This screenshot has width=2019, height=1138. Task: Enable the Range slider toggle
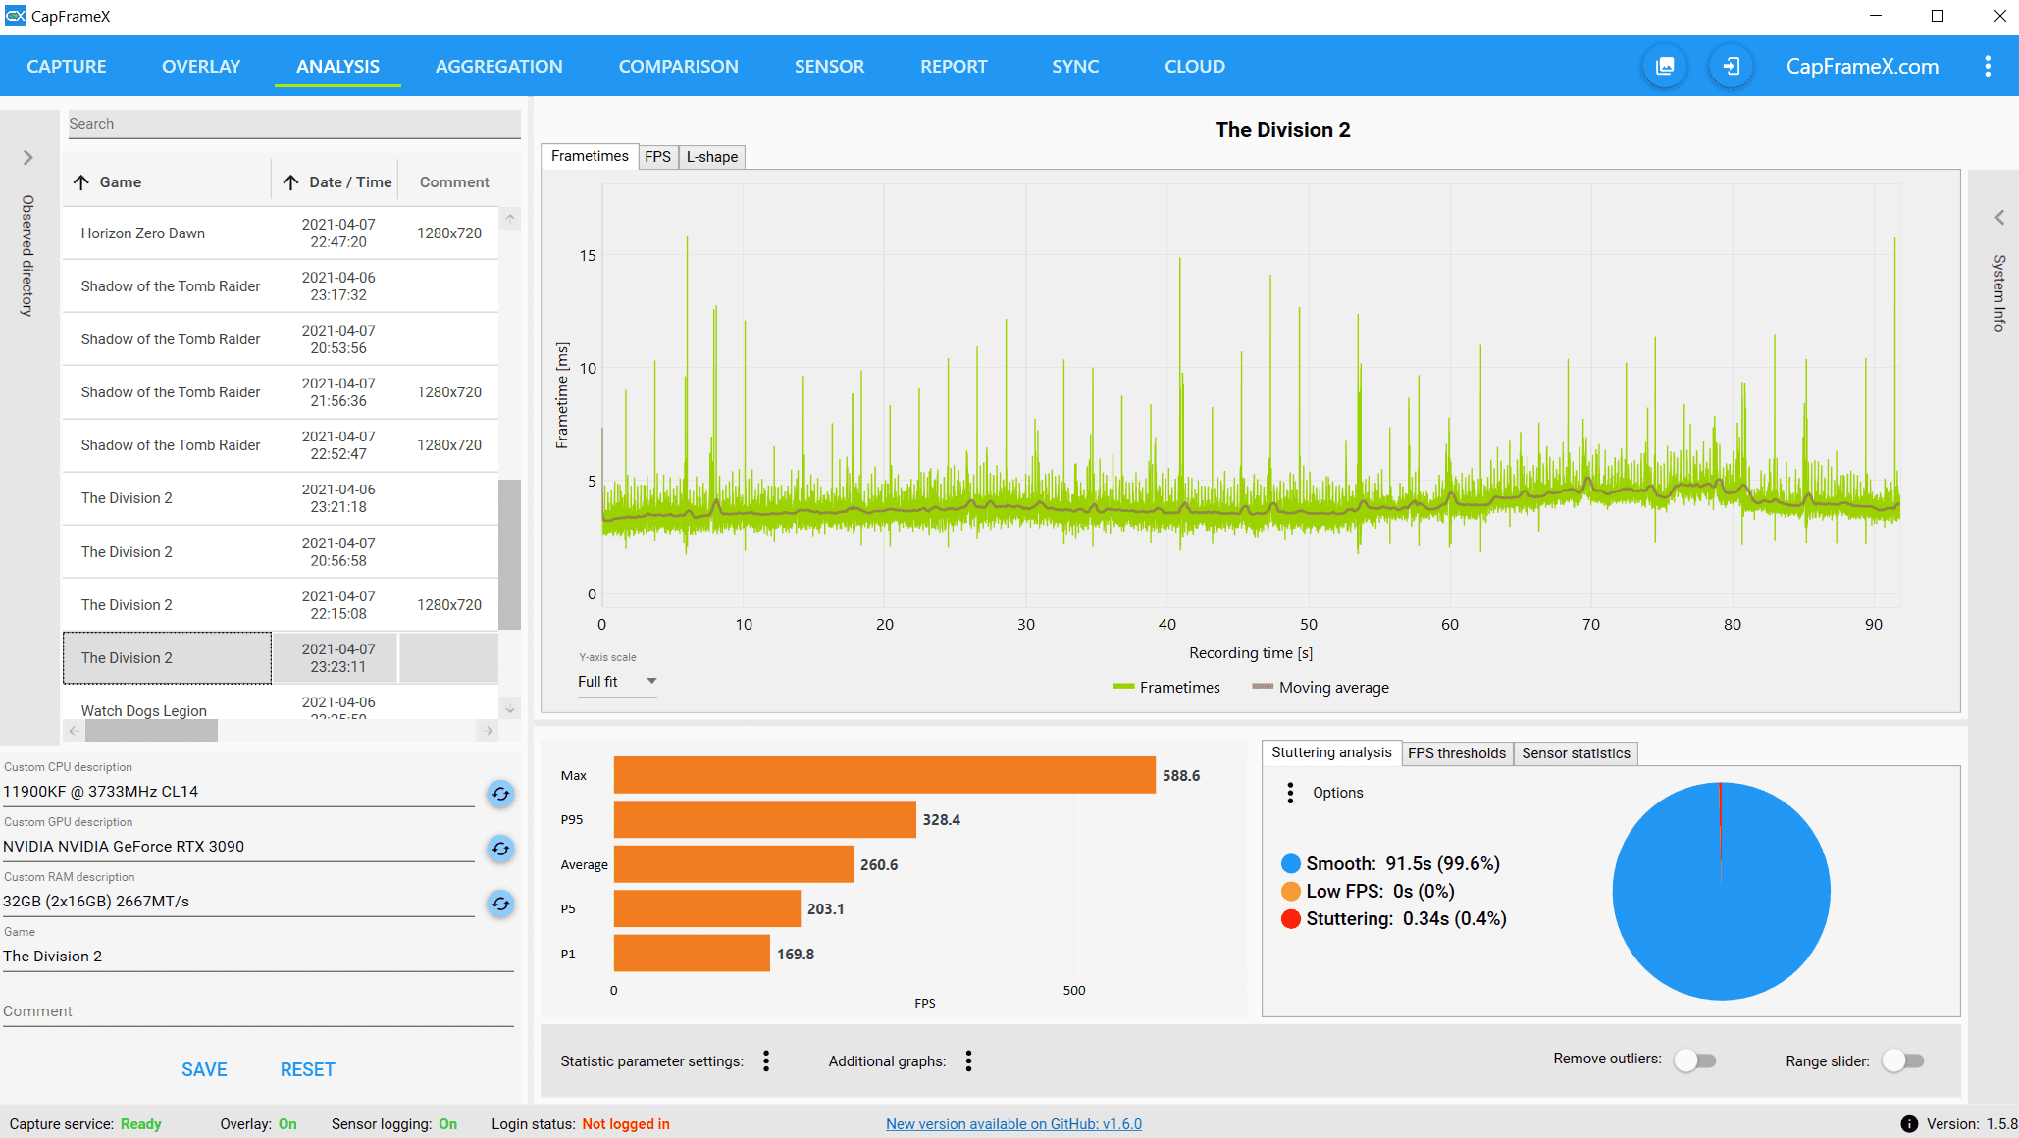(x=1903, y=1060)
